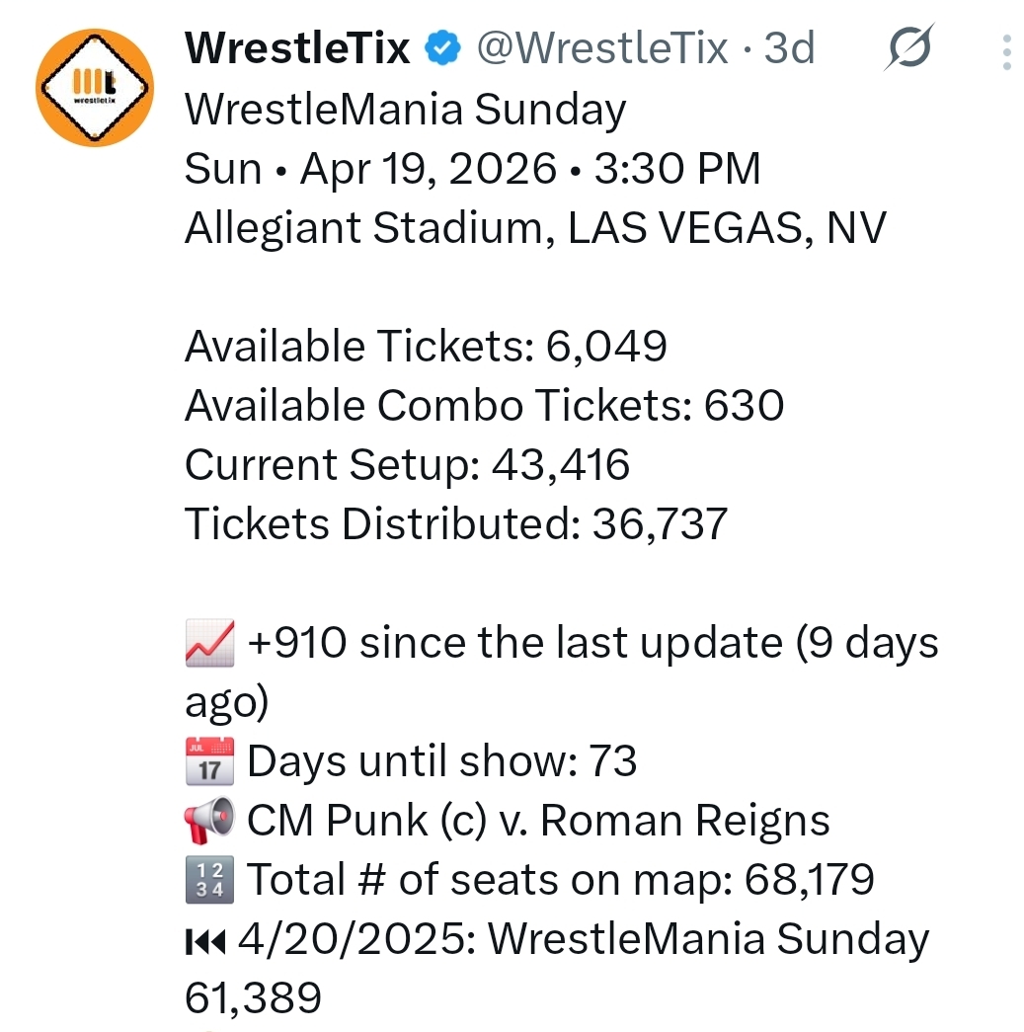
Task: Click the Grok explain post icon
Action: click(909, 46)
